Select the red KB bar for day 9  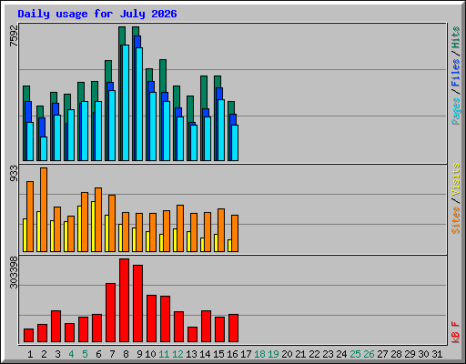(137, 303)
